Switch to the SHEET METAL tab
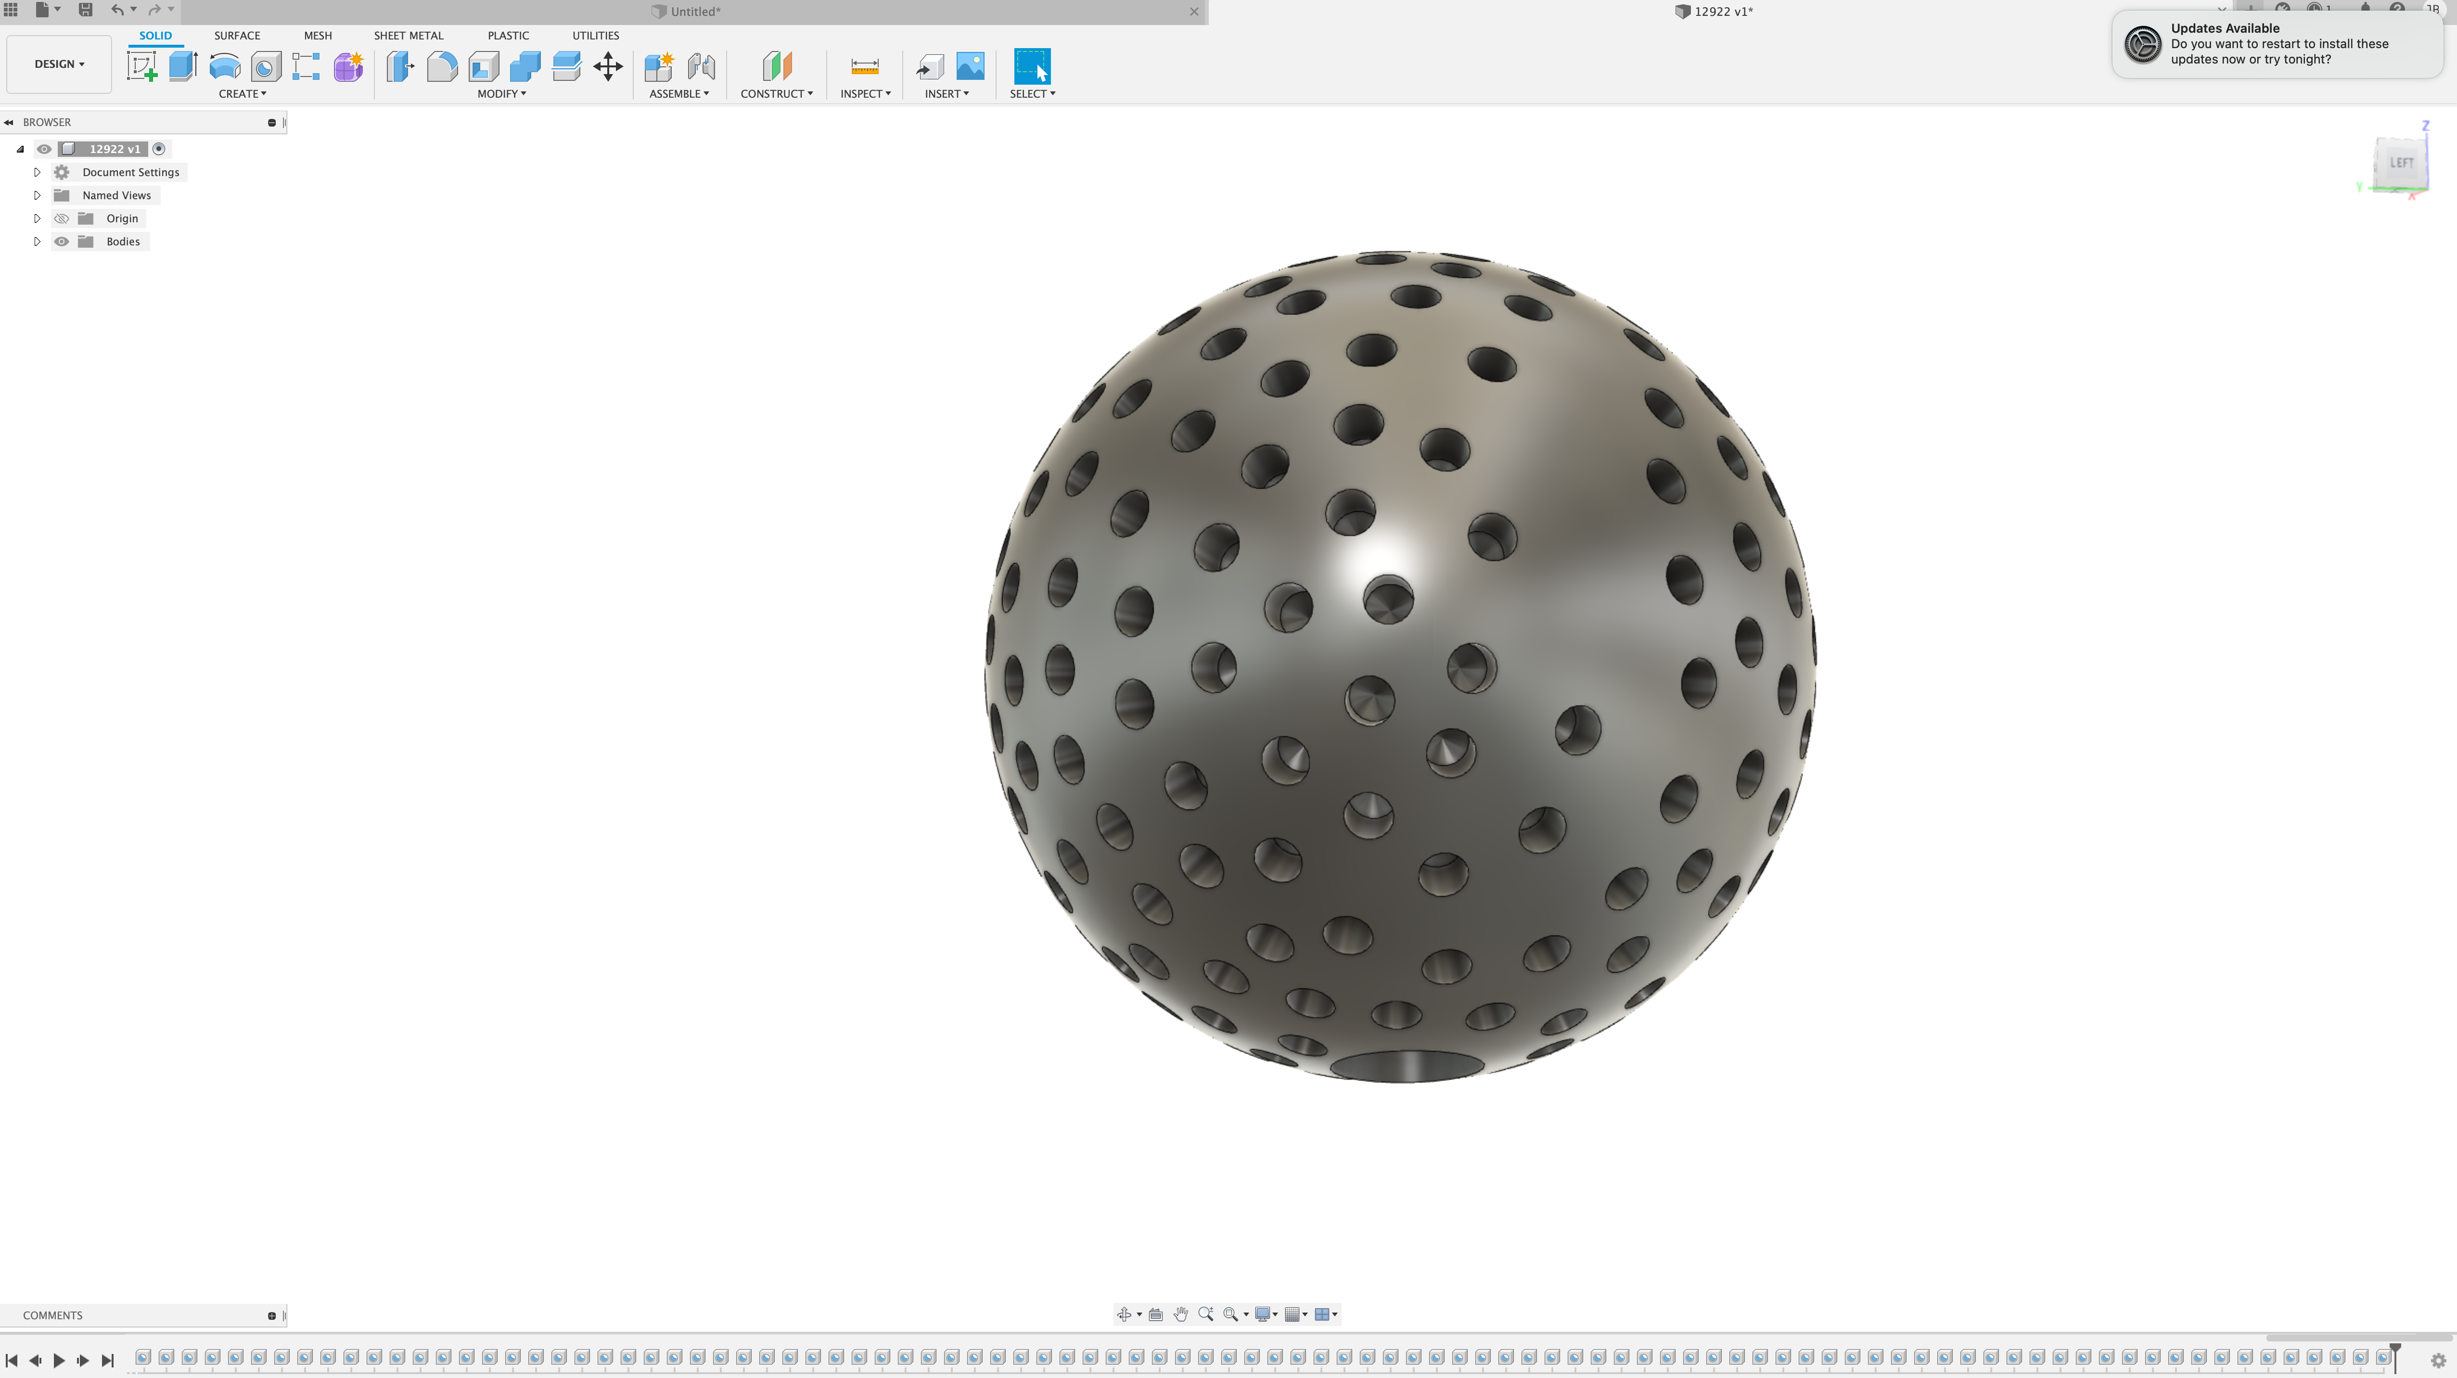This screenshot has width=2457, height=1378. pyautogui.click(x=408, y=35)
